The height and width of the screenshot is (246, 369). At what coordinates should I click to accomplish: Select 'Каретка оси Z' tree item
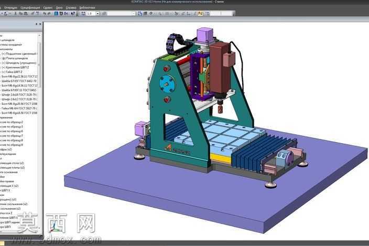point(6,213)
